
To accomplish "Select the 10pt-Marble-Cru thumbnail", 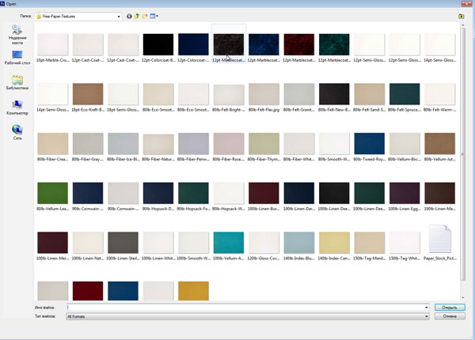I will tap(53, 44).
